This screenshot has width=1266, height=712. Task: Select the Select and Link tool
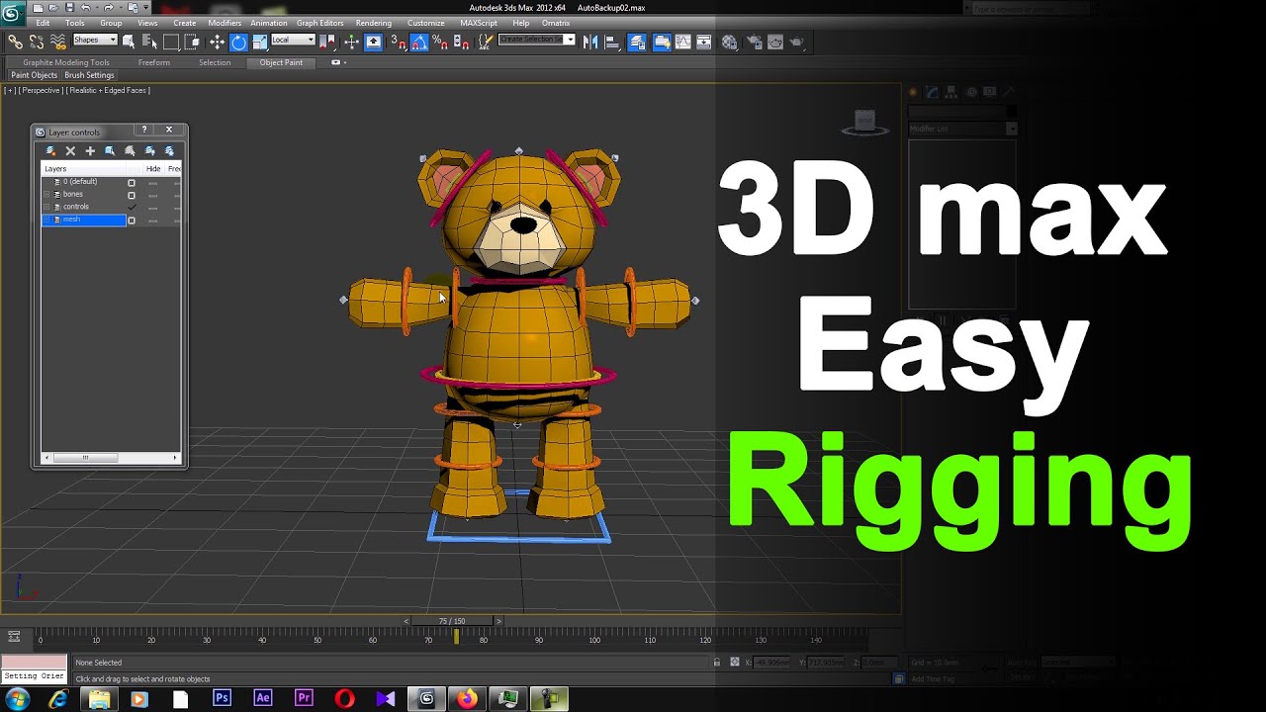click(15, 42)
